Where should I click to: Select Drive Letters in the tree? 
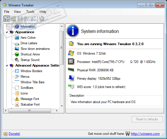29,43
